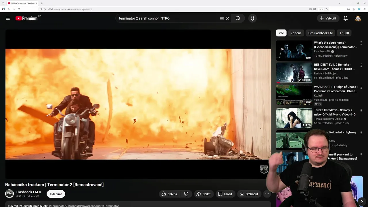Open Flashback FM channel avatar
This screenshot has width=368, height=207.
[9, 194]
